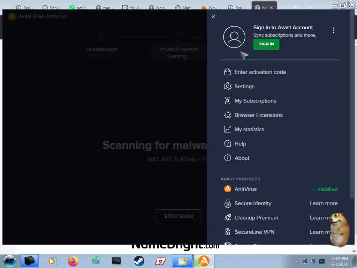Viewport: 357px width, 268px height.
Task: Click the Cleanup Premium rocket icon
Action: 227,218
